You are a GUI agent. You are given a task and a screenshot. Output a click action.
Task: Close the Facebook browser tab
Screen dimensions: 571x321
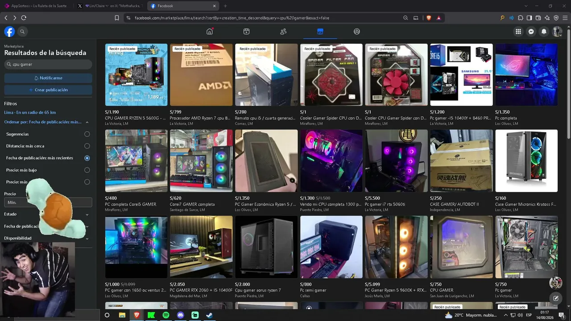pyautogui.click(x=214, y=6)
